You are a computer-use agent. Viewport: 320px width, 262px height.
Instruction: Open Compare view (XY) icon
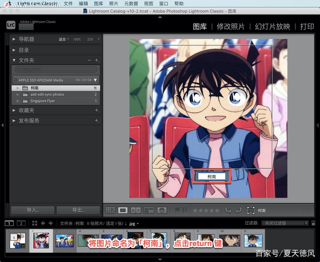(x=136, y=210)
